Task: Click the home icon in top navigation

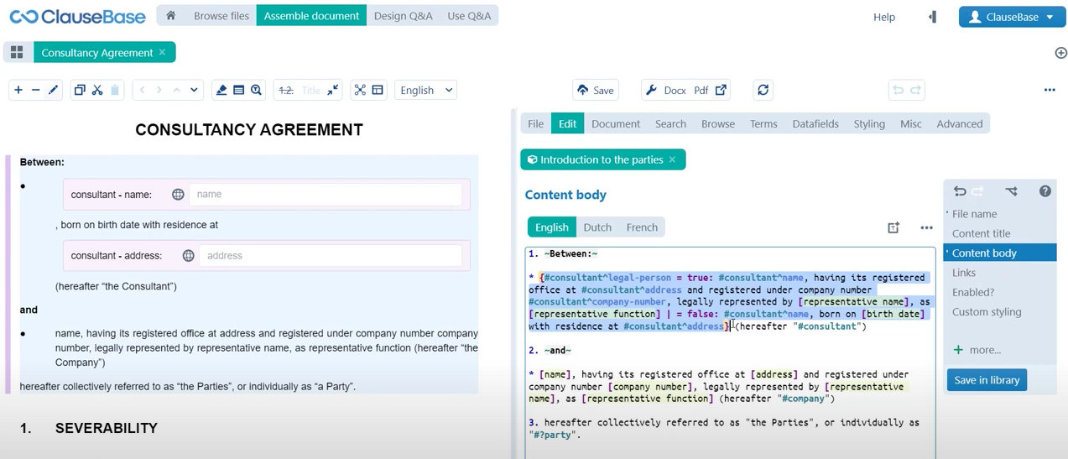Action: point(171,16)
